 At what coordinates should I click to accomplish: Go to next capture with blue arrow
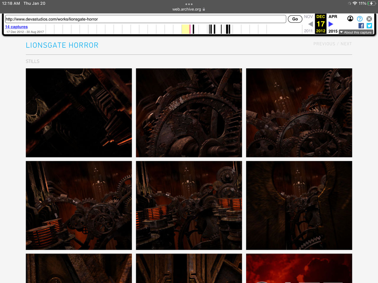[331, 24]
